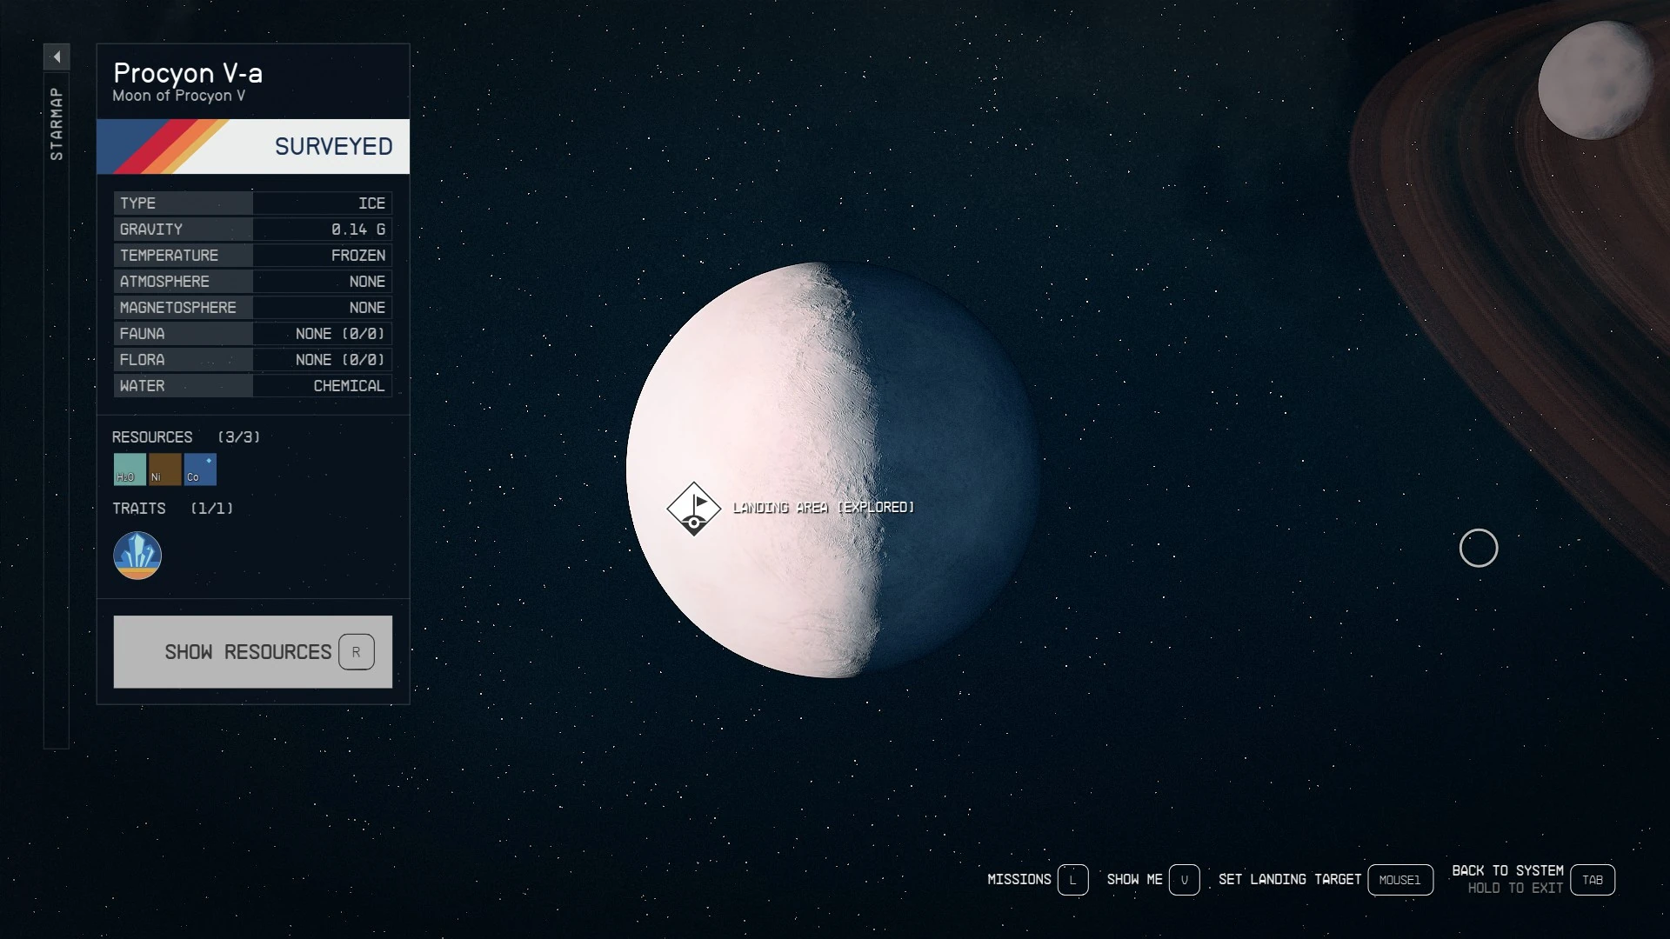Image resolution: width=1670 pixels, height=939 pixels.
Task: Click the Back to System label
Action: 1507,870
